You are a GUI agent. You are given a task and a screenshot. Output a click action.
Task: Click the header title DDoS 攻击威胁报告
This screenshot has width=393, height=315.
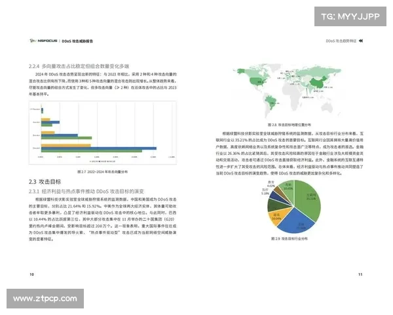coord(77,41)
